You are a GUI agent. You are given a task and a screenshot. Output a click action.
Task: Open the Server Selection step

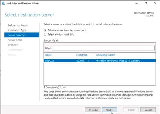point(22,35)
